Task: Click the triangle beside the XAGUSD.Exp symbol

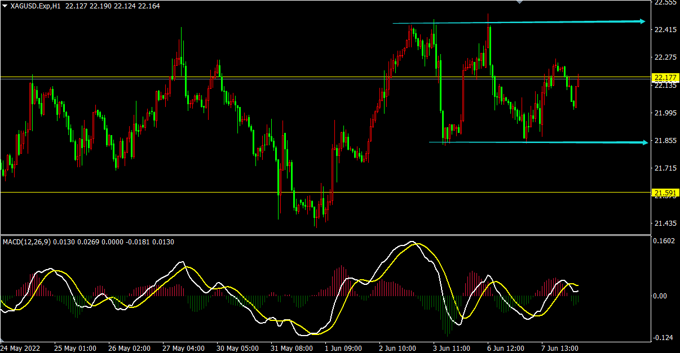Action: coord(5,6)
